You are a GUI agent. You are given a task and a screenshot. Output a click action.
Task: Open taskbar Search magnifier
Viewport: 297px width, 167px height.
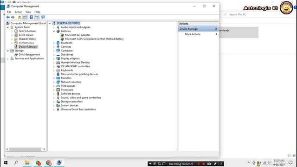pos(16,163)
